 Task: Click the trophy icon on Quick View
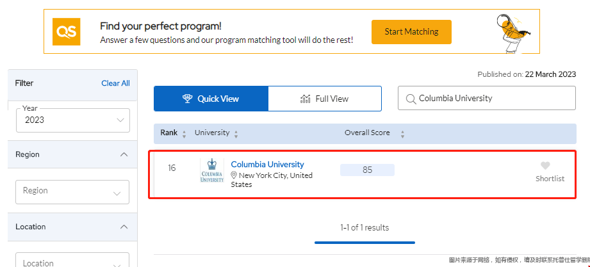point(188,99)
